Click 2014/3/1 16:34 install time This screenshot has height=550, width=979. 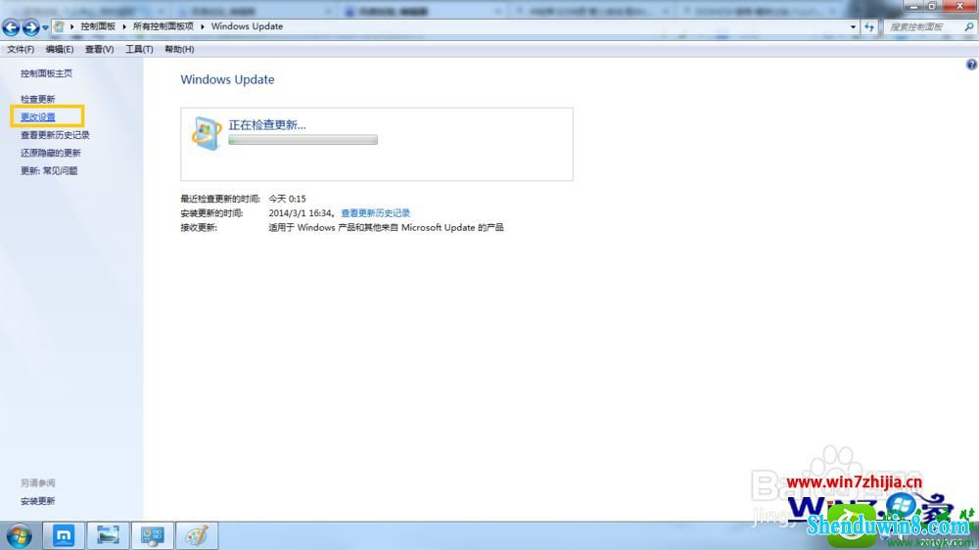click(x=301, y=213)
